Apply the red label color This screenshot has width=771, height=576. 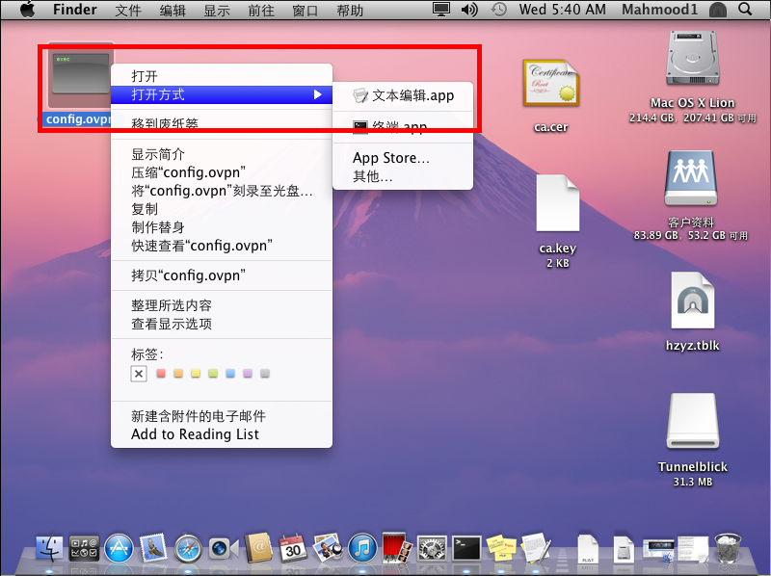point(161,374)
